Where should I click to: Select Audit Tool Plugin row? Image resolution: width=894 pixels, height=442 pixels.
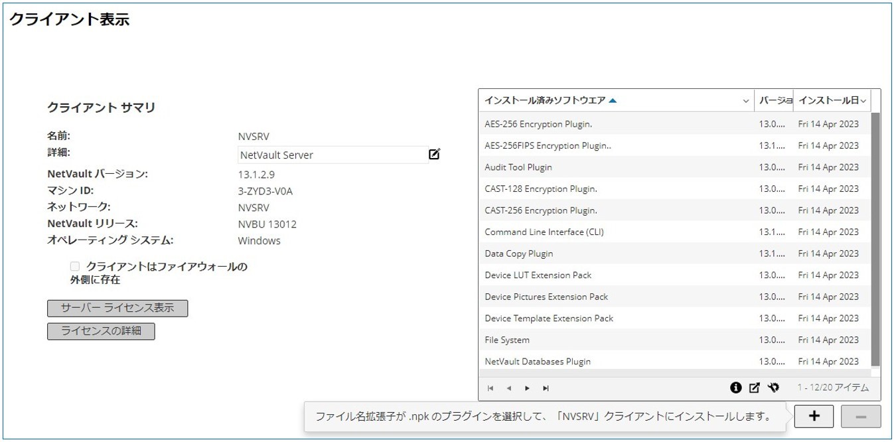point(674,167)
